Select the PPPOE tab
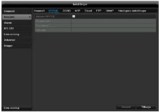159x112 pixels. [54, 11]
